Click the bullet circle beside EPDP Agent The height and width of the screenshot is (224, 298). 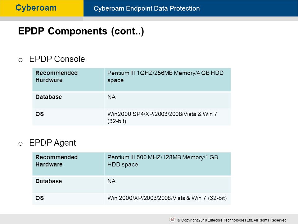[x=20, y=144]
